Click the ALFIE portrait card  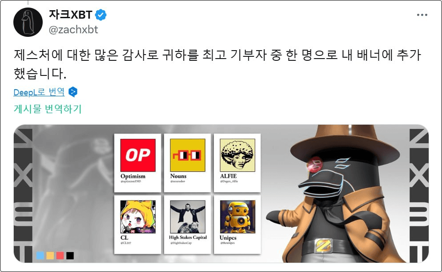[237, 163]
